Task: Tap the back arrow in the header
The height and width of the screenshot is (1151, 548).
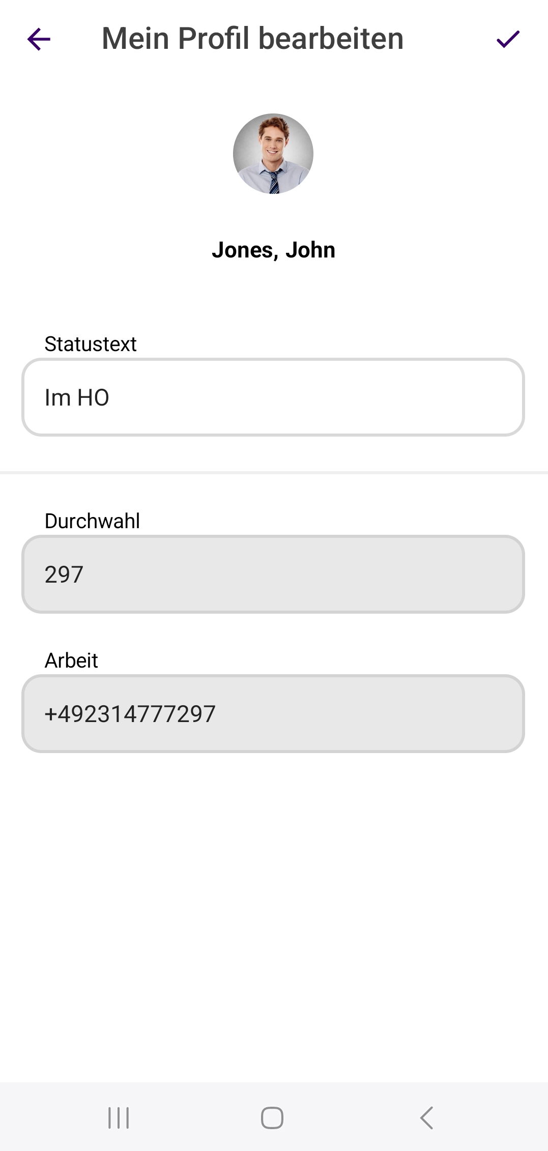Action: point(39,39)
